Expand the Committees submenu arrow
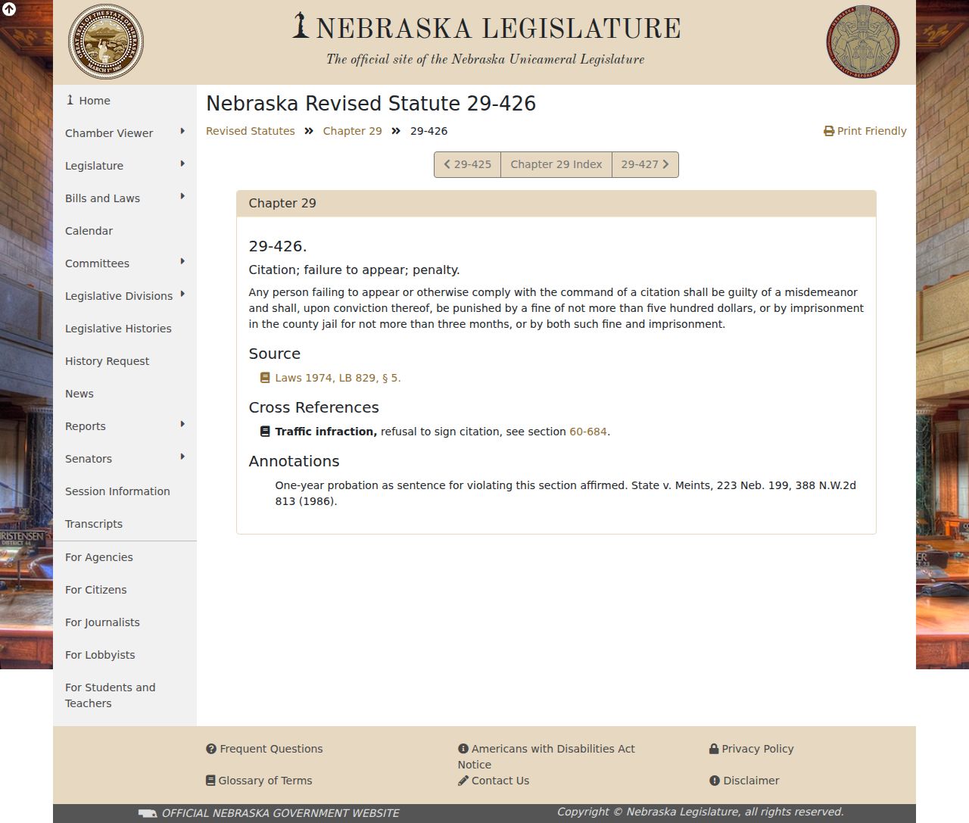The width and height of the screenshot is (969, 823). pyautogui.click(x=182, y=261)
